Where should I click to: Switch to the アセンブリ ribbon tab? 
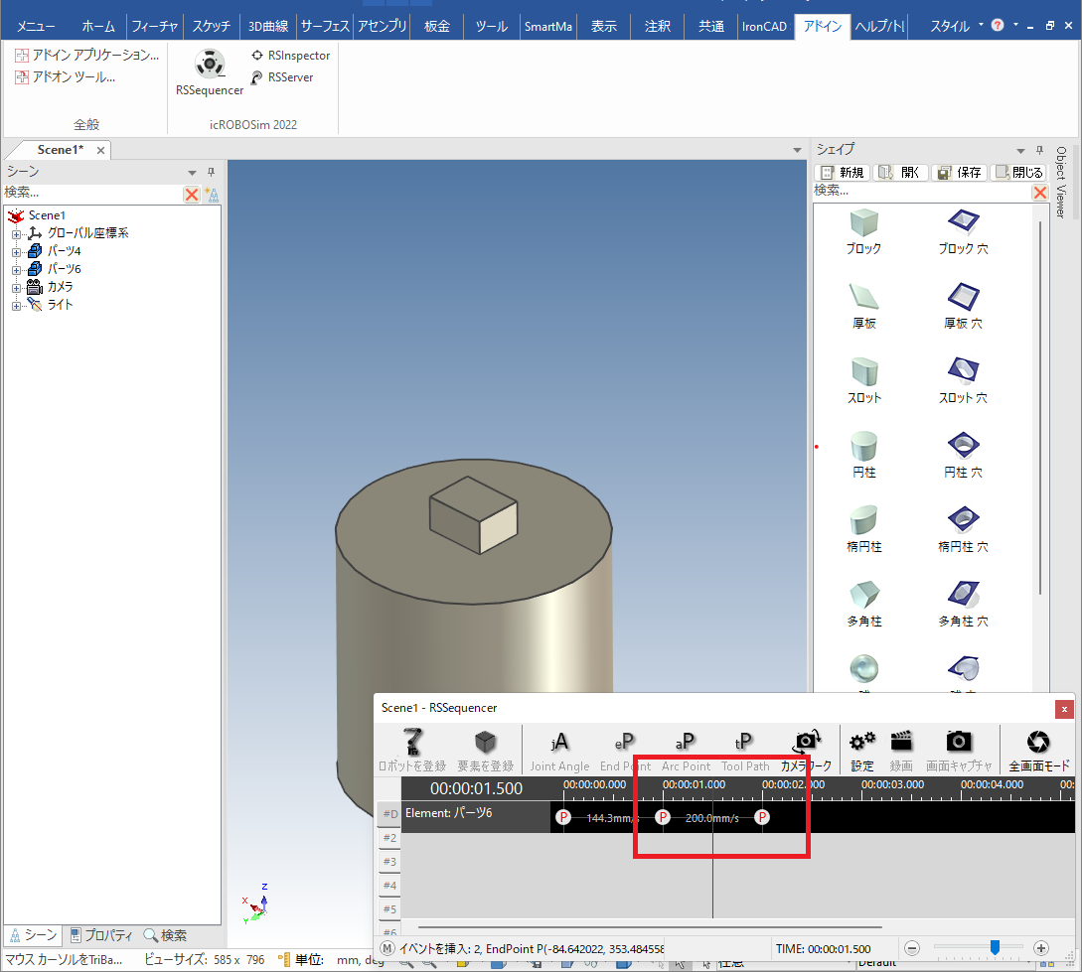pyautogui.click(x=380, y=27)
